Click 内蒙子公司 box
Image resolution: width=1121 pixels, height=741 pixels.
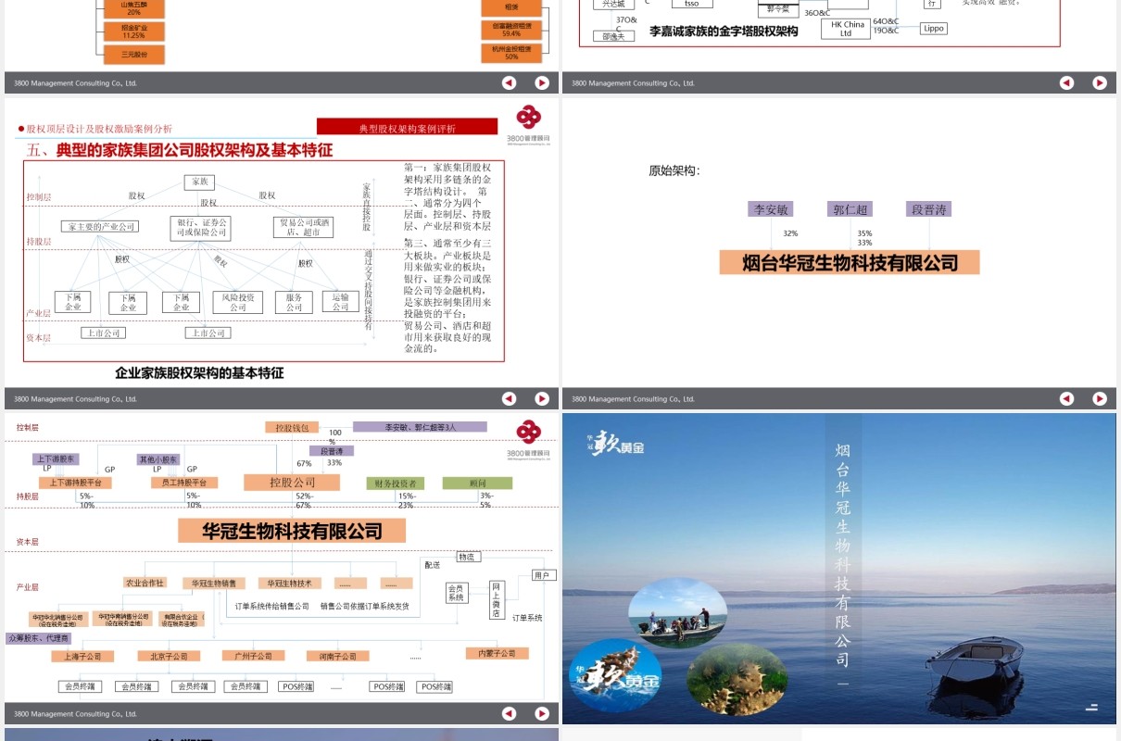[497, 653]
